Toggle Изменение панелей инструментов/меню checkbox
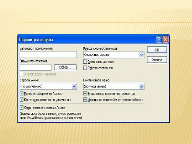192x144 pixels. [x=85, y=100]
